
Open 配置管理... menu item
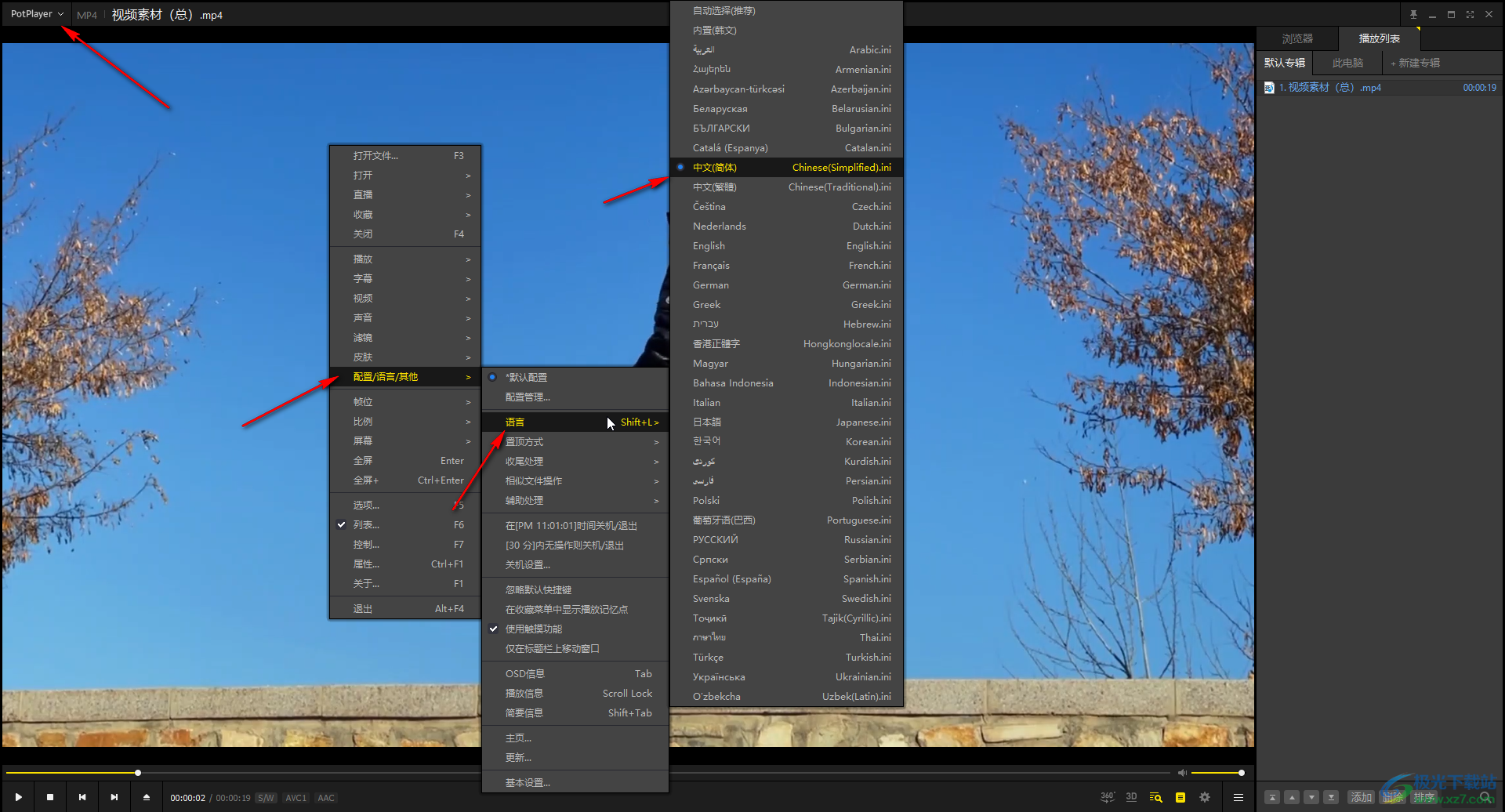(575, 397)
